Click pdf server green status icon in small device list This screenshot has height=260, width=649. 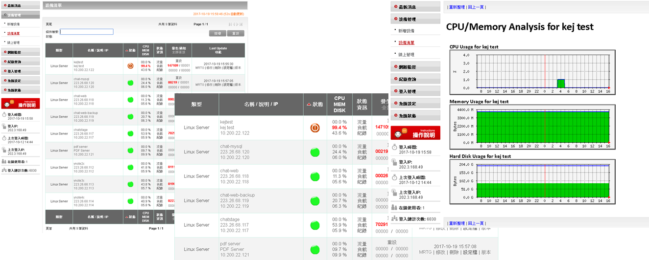point(130,151)
